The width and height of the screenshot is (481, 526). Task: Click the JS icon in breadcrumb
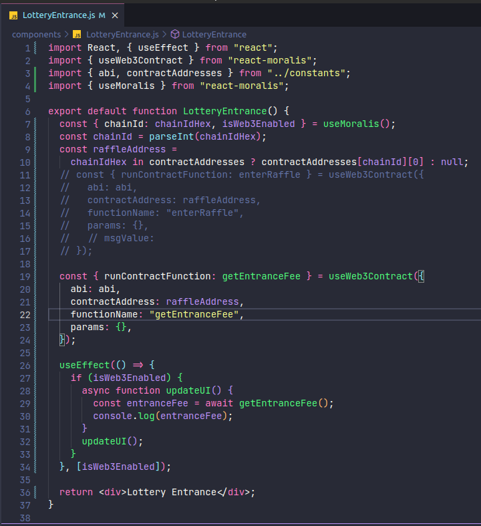pos(77,35)
